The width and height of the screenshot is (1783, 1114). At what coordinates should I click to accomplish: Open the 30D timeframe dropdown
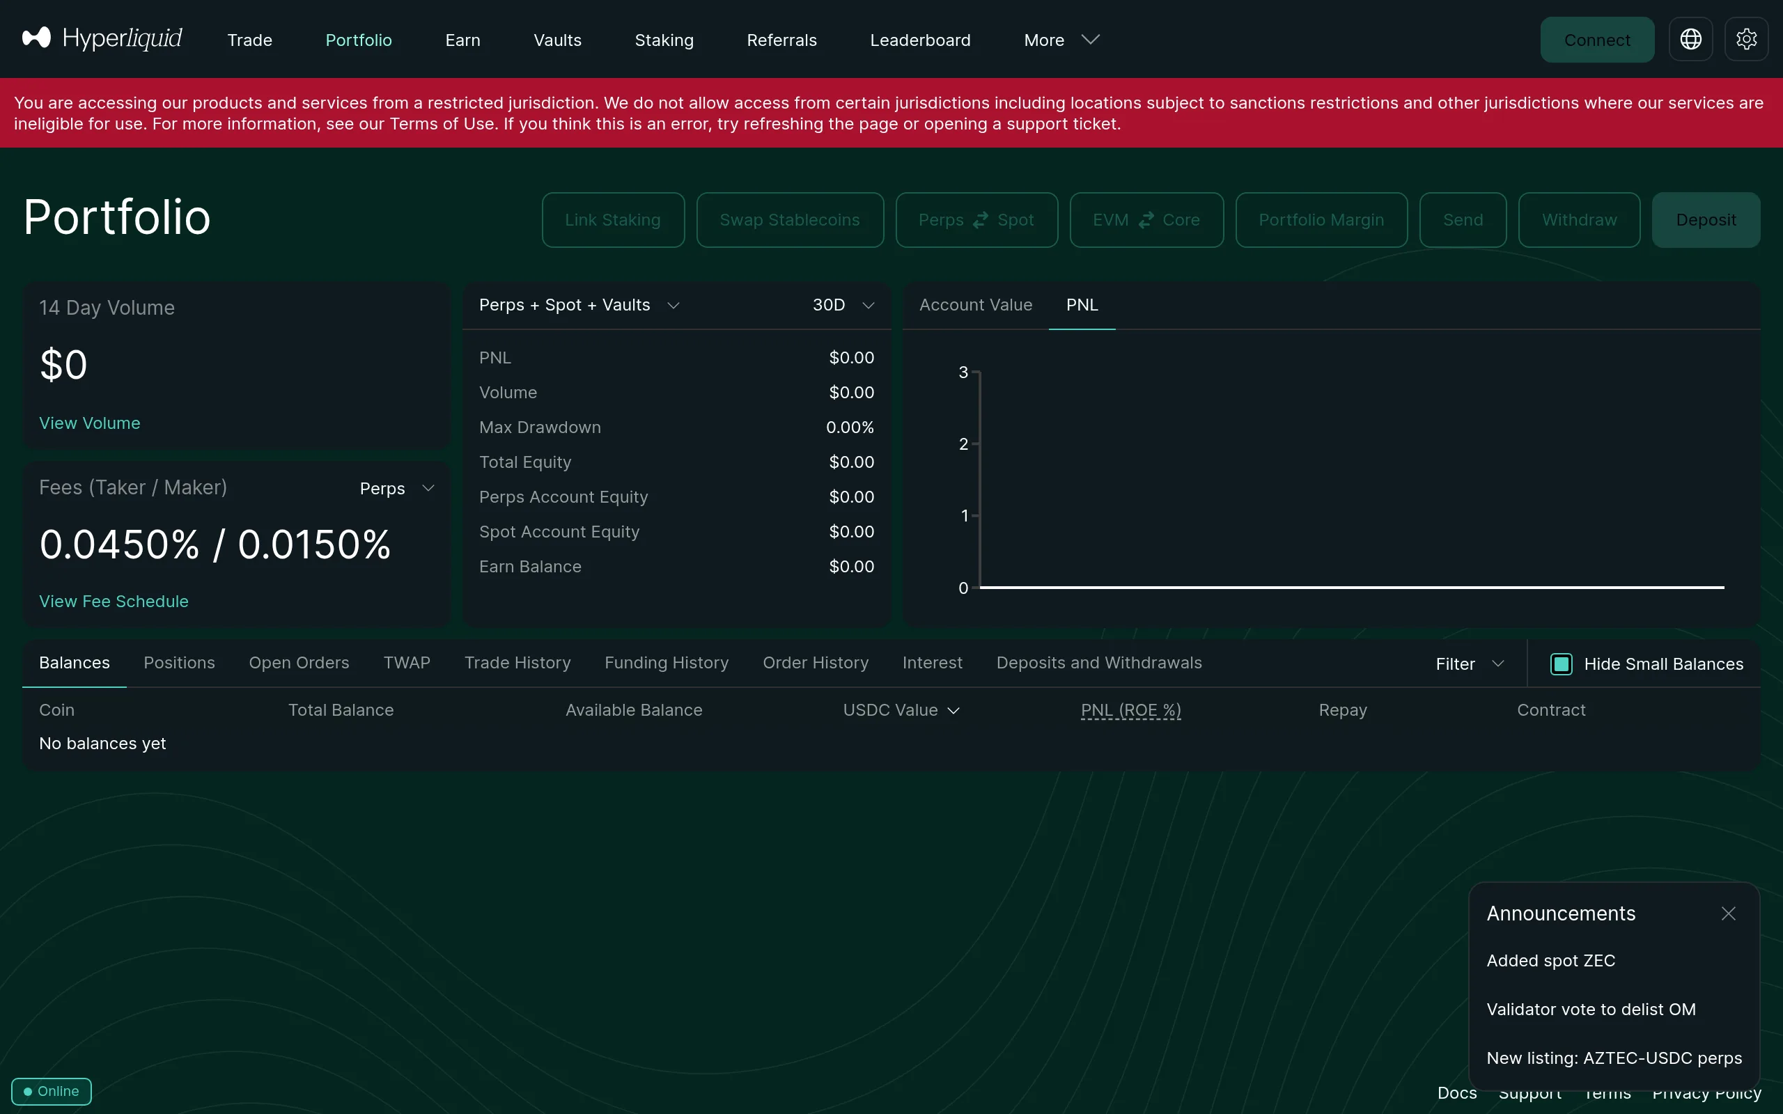(x=843, y=304)
